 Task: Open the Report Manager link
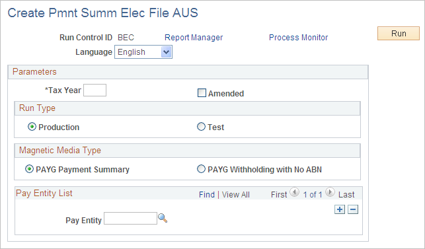coord(194,38)
